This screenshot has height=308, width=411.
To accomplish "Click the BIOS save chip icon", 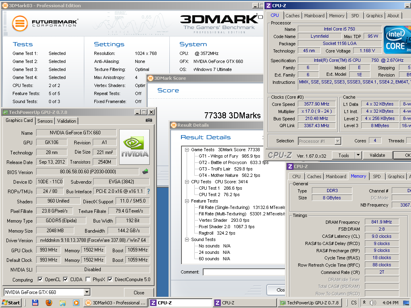I will pyautogui.click(x=145, y=172).
